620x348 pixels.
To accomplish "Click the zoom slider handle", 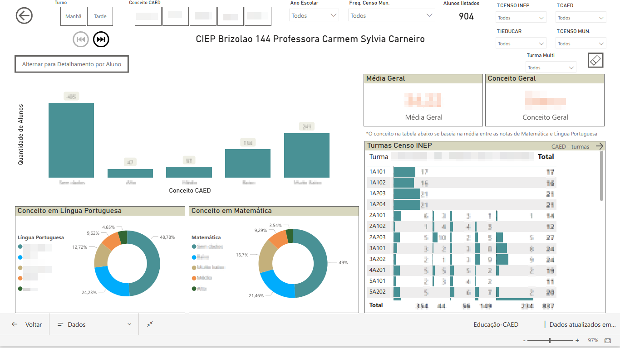I will click(x=550, y=340).
